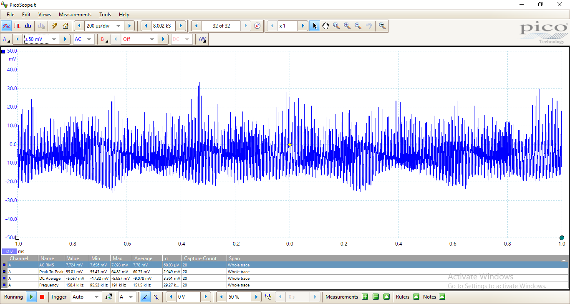570x304 pixels.
Task: Open the Edit menu
Action: pyautogui.click(x=26, y=15)
